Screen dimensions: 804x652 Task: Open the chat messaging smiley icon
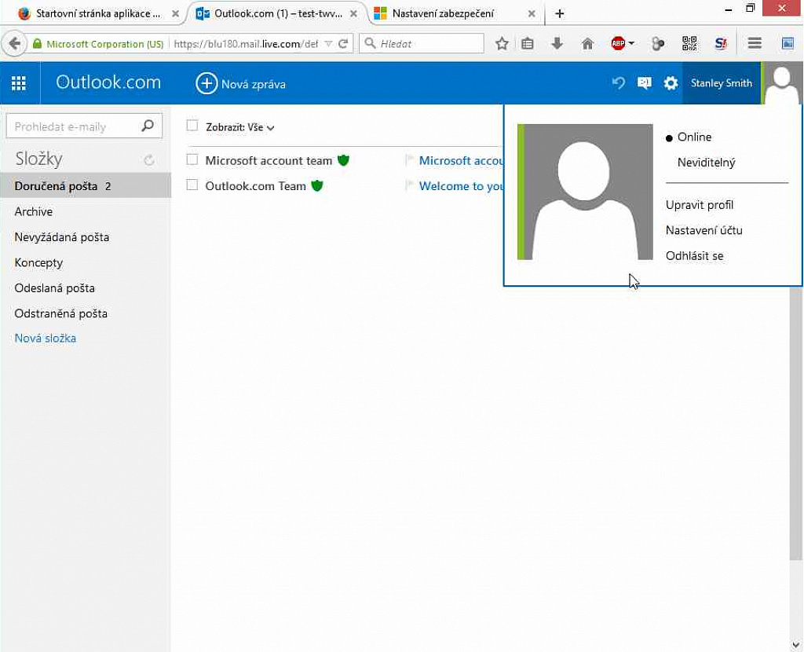(644, 83)
